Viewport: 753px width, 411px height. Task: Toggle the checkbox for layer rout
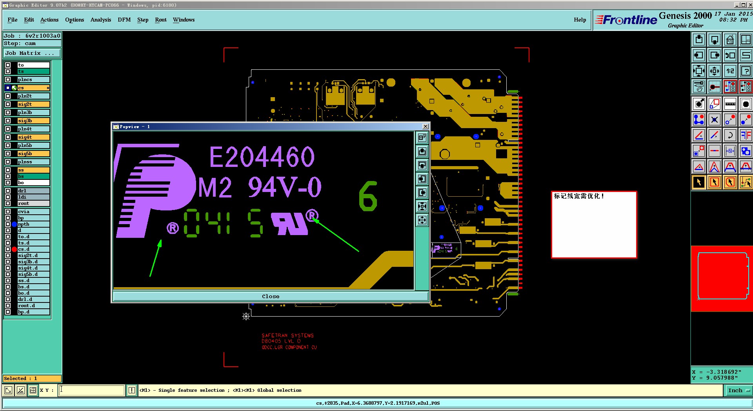pyautogui.click(x=8, y=203)
